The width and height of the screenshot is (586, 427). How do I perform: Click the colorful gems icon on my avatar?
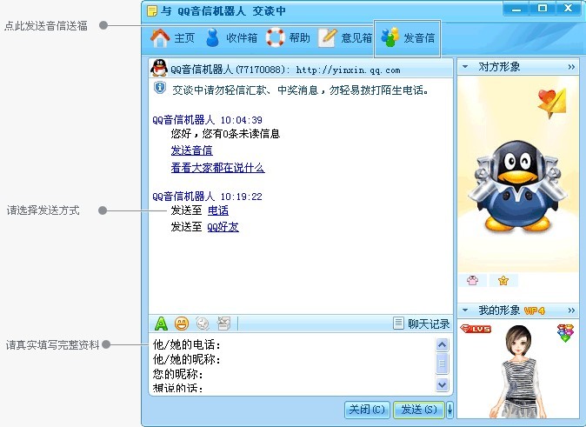565,332
